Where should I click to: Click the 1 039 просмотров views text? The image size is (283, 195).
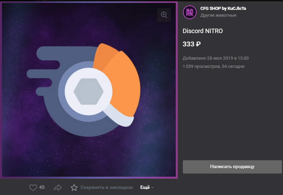(x=213, y=66)
